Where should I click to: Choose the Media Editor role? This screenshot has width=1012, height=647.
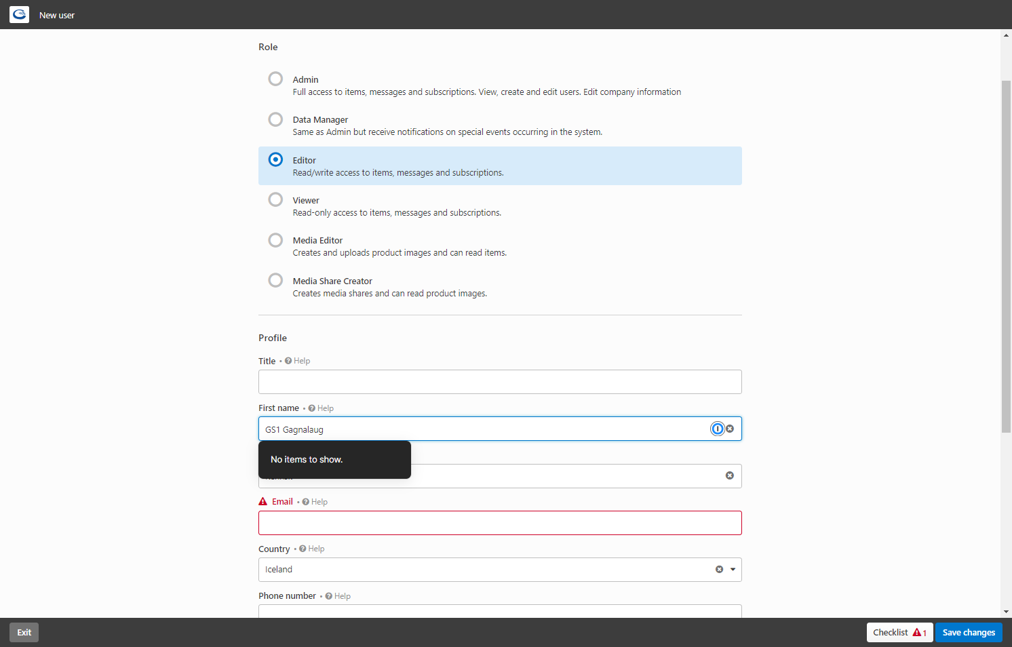point(275,240)
